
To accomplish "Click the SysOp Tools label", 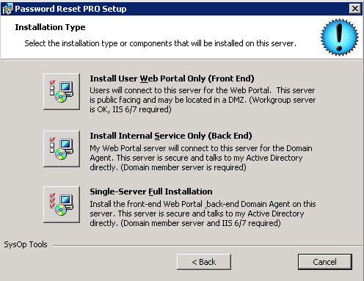I will [x=26, y=244].
